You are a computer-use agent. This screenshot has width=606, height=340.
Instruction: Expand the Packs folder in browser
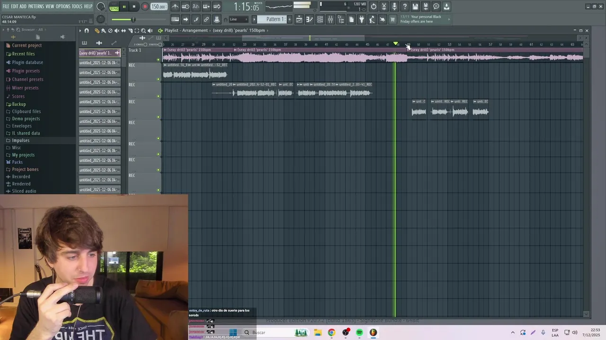pos(17,162)
